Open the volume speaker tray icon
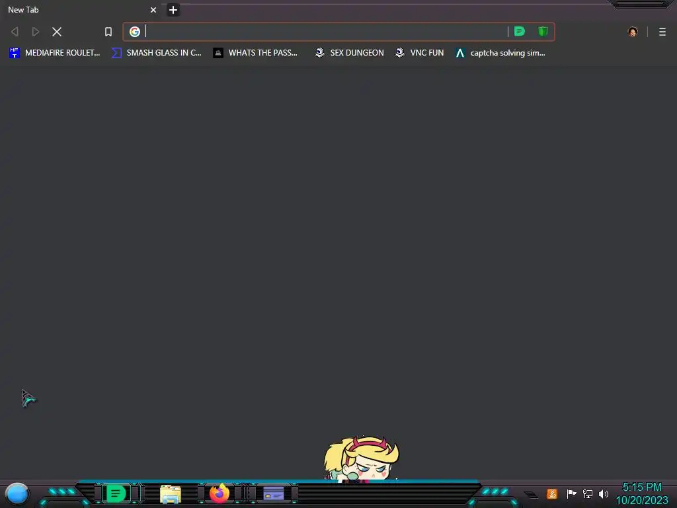The image size is (677, 508). (604, 493)
